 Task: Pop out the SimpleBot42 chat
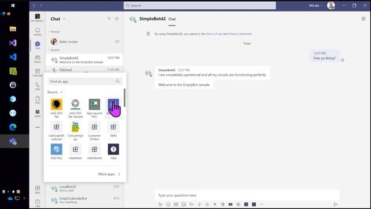363,19
